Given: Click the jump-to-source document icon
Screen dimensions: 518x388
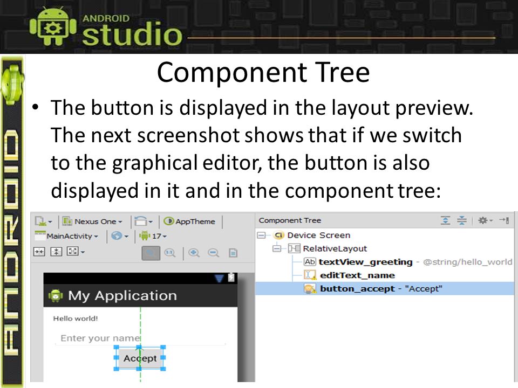Looking at the screenshot, I should coord(233,253).
